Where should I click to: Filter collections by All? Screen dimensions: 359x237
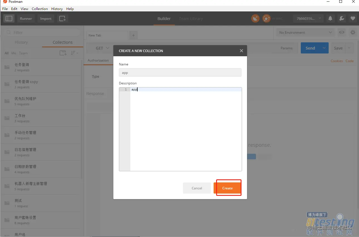[x=7, y=53]
